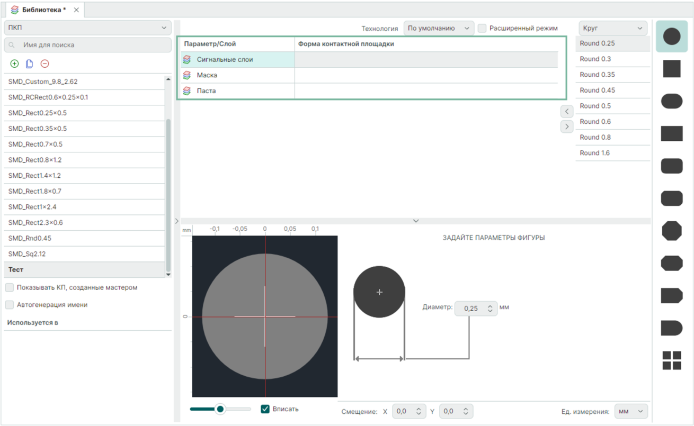Click the copy pad icon

[x=30, y=64]
